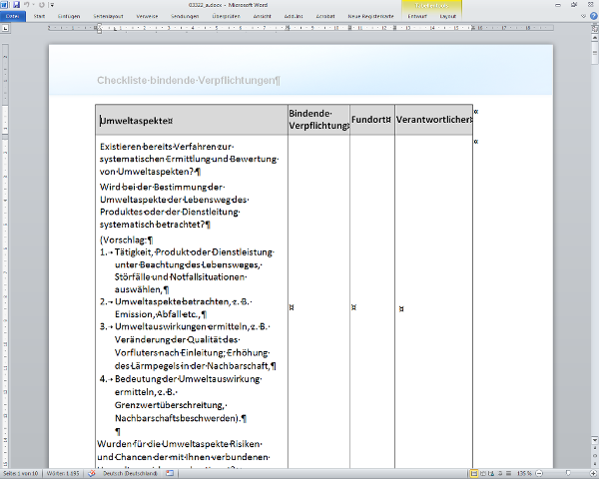
Task: Click the word count Wörter indicator
Action: coord(62,473)
